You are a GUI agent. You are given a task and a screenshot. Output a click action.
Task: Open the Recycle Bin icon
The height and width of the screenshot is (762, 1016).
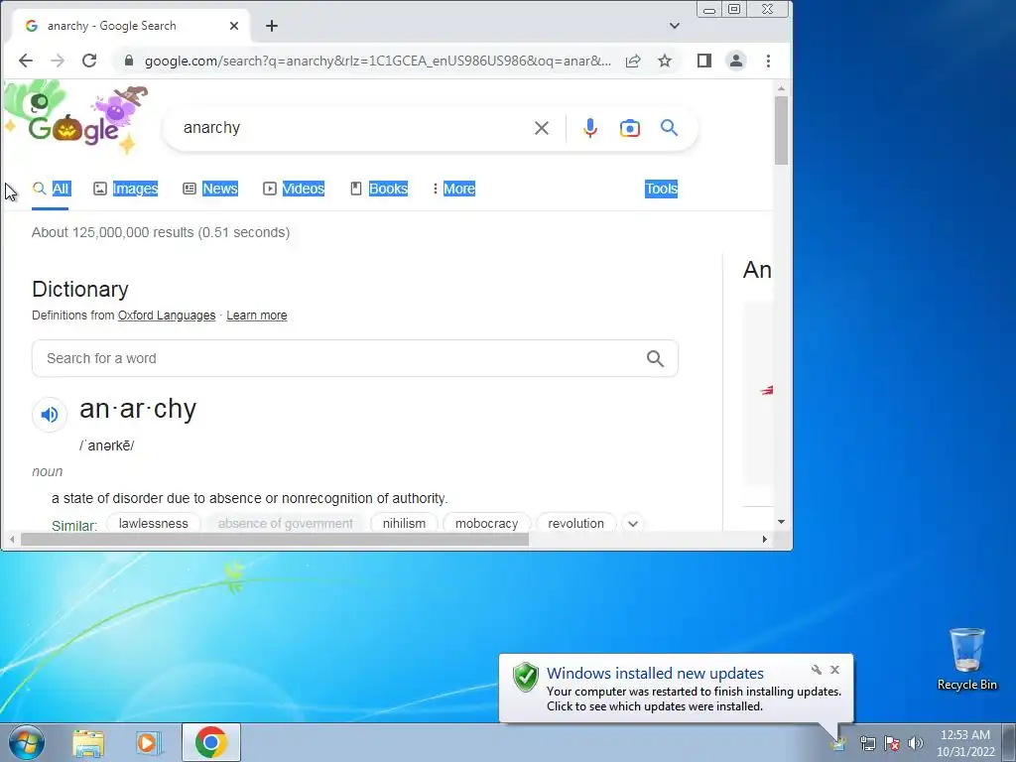966,659
